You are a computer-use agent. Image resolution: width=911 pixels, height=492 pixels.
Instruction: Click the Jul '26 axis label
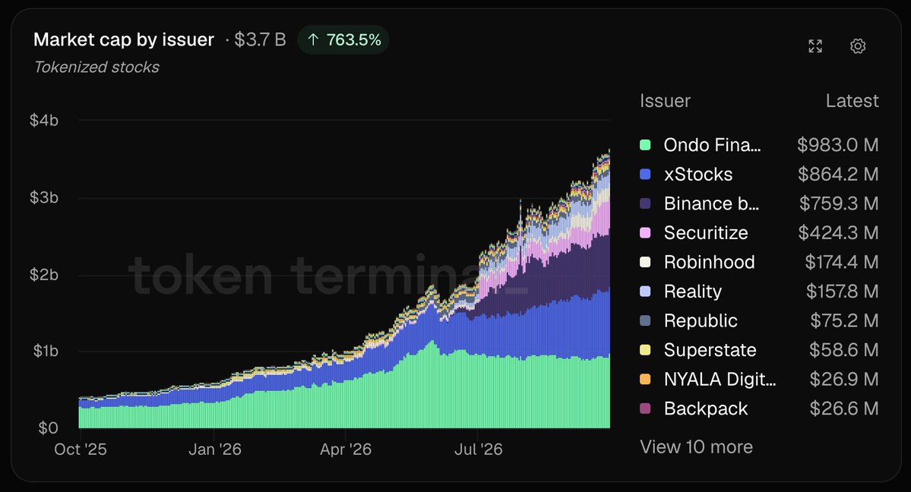478,449
